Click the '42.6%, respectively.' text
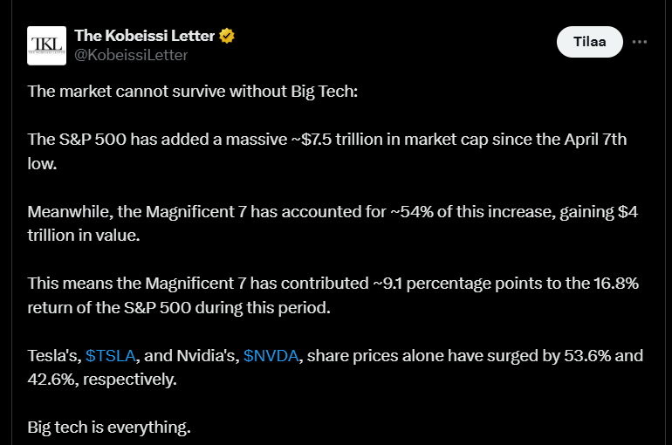The image size is (672, 445). tap(102, 380)
